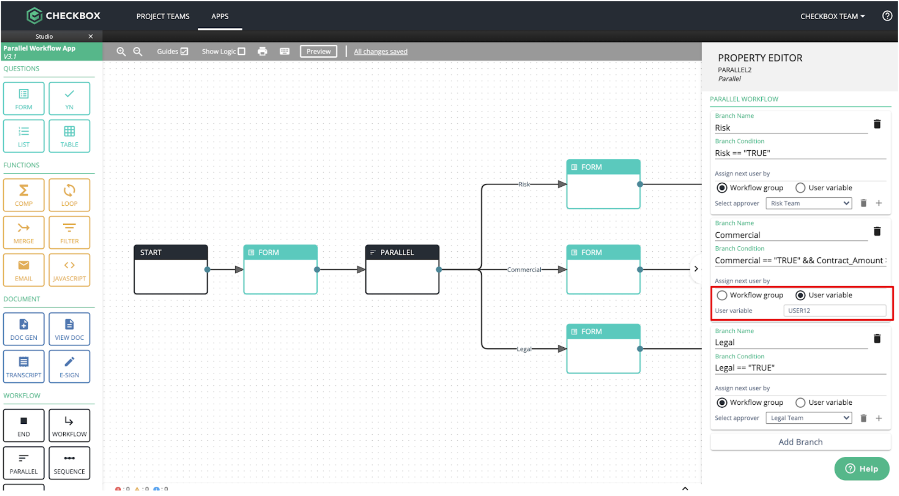Open the help question mark icon in header

887,16
